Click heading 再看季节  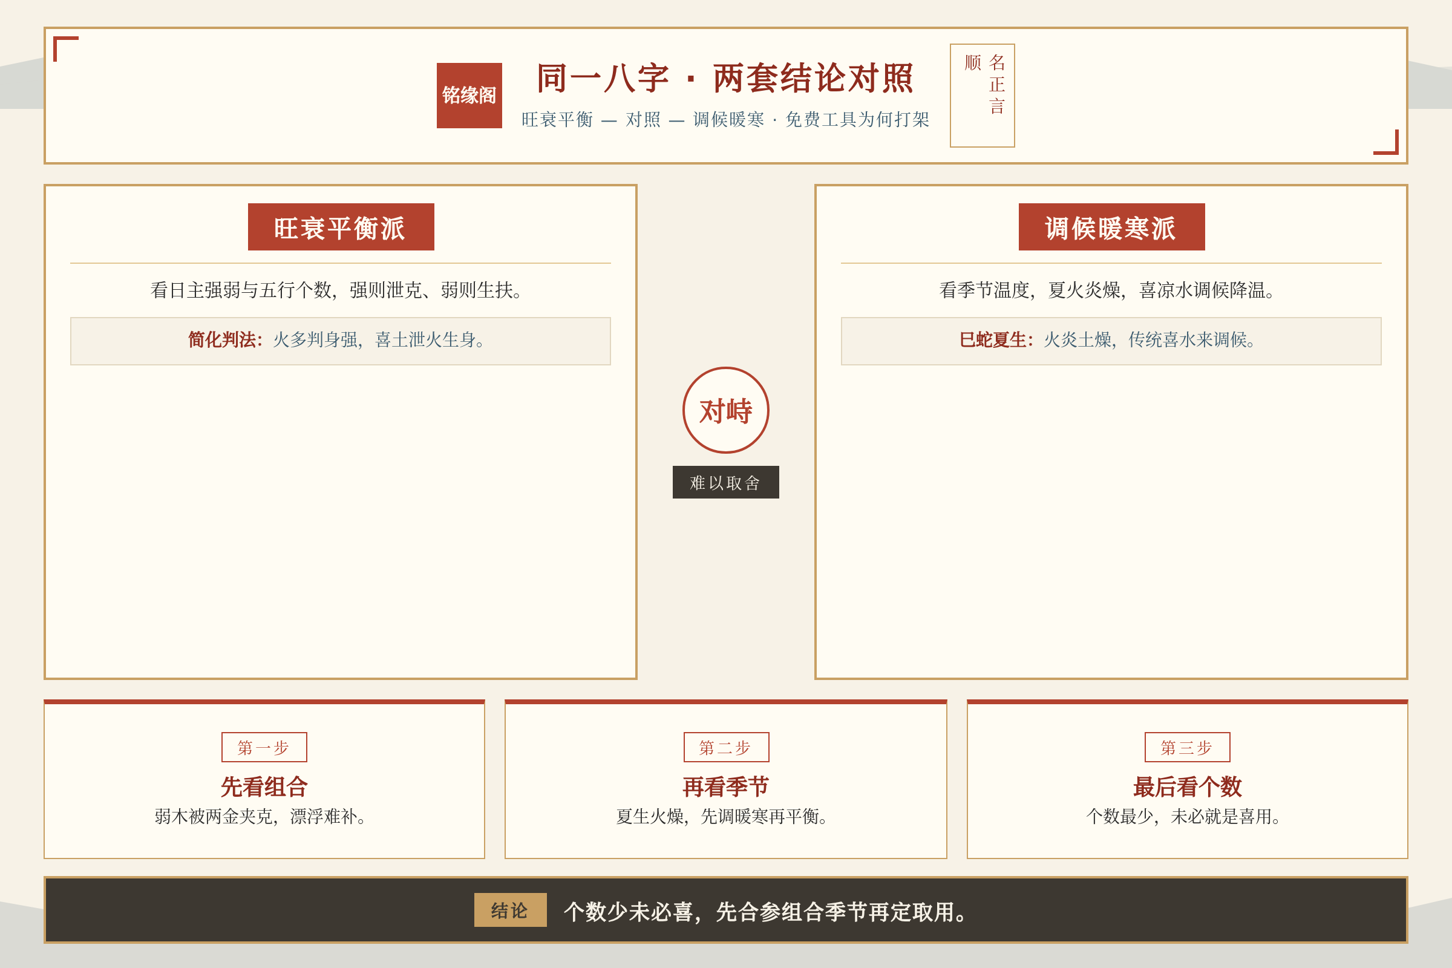(726, 786)
